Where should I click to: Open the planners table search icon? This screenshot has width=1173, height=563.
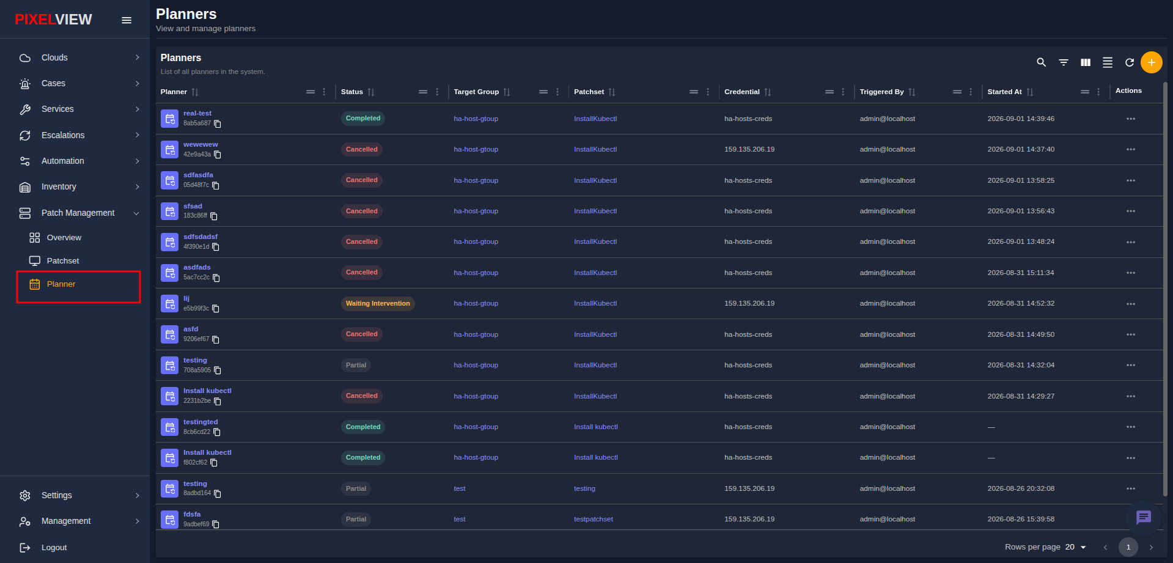1041,62
